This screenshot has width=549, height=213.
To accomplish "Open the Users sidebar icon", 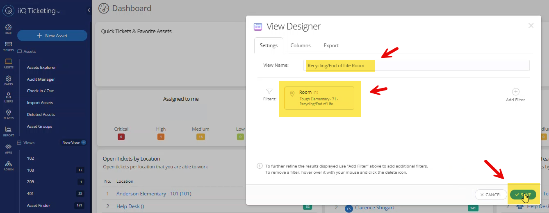I will point(8,97).
